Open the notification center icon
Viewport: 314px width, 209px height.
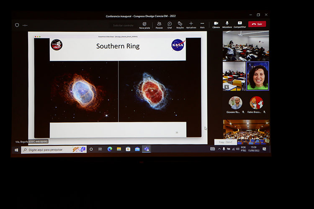264,149
